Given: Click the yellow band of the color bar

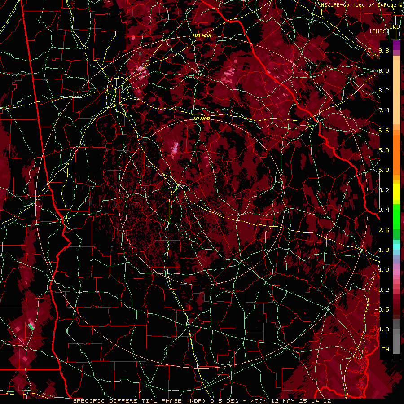Looking at the screenshot, I should [x=396, y=192].
